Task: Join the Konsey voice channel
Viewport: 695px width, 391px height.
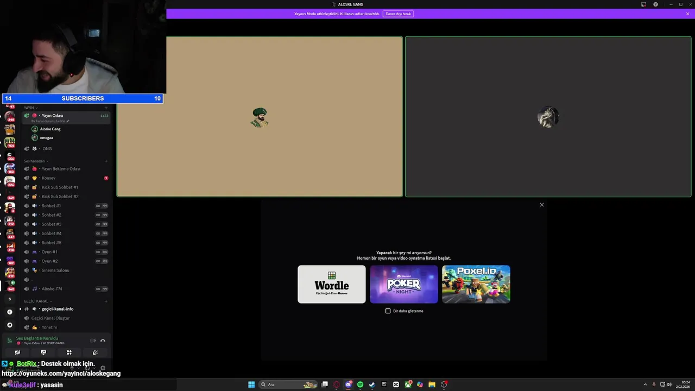Action: (x=66, y=178)
